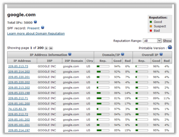The height and width of the screenshot is (137, 179).
Task: Jump to last page arrow icon
Action: tap(51, 48)
